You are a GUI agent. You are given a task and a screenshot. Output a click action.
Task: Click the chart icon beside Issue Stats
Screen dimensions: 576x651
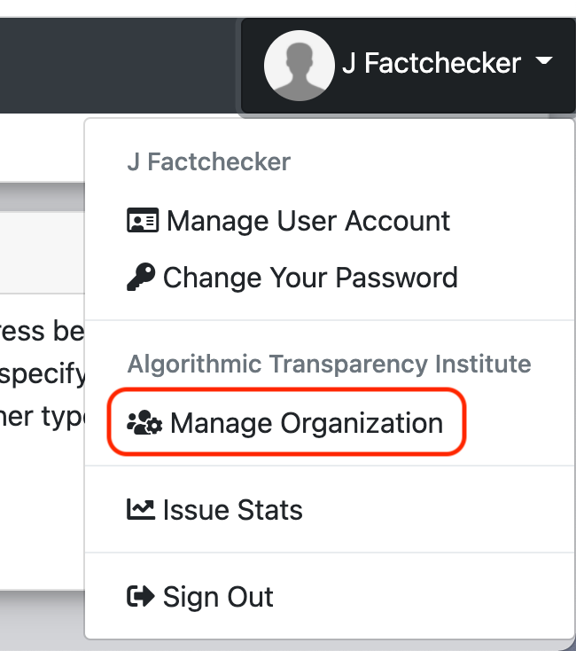(x=141, y=510)
